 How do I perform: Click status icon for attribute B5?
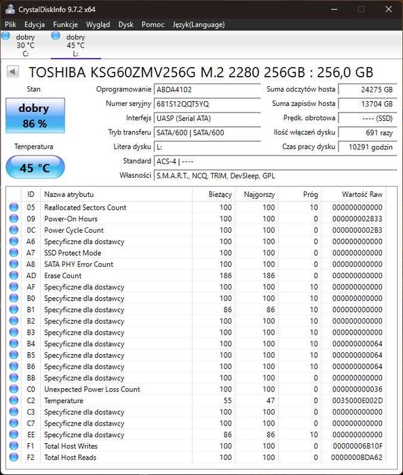point(14,355)
